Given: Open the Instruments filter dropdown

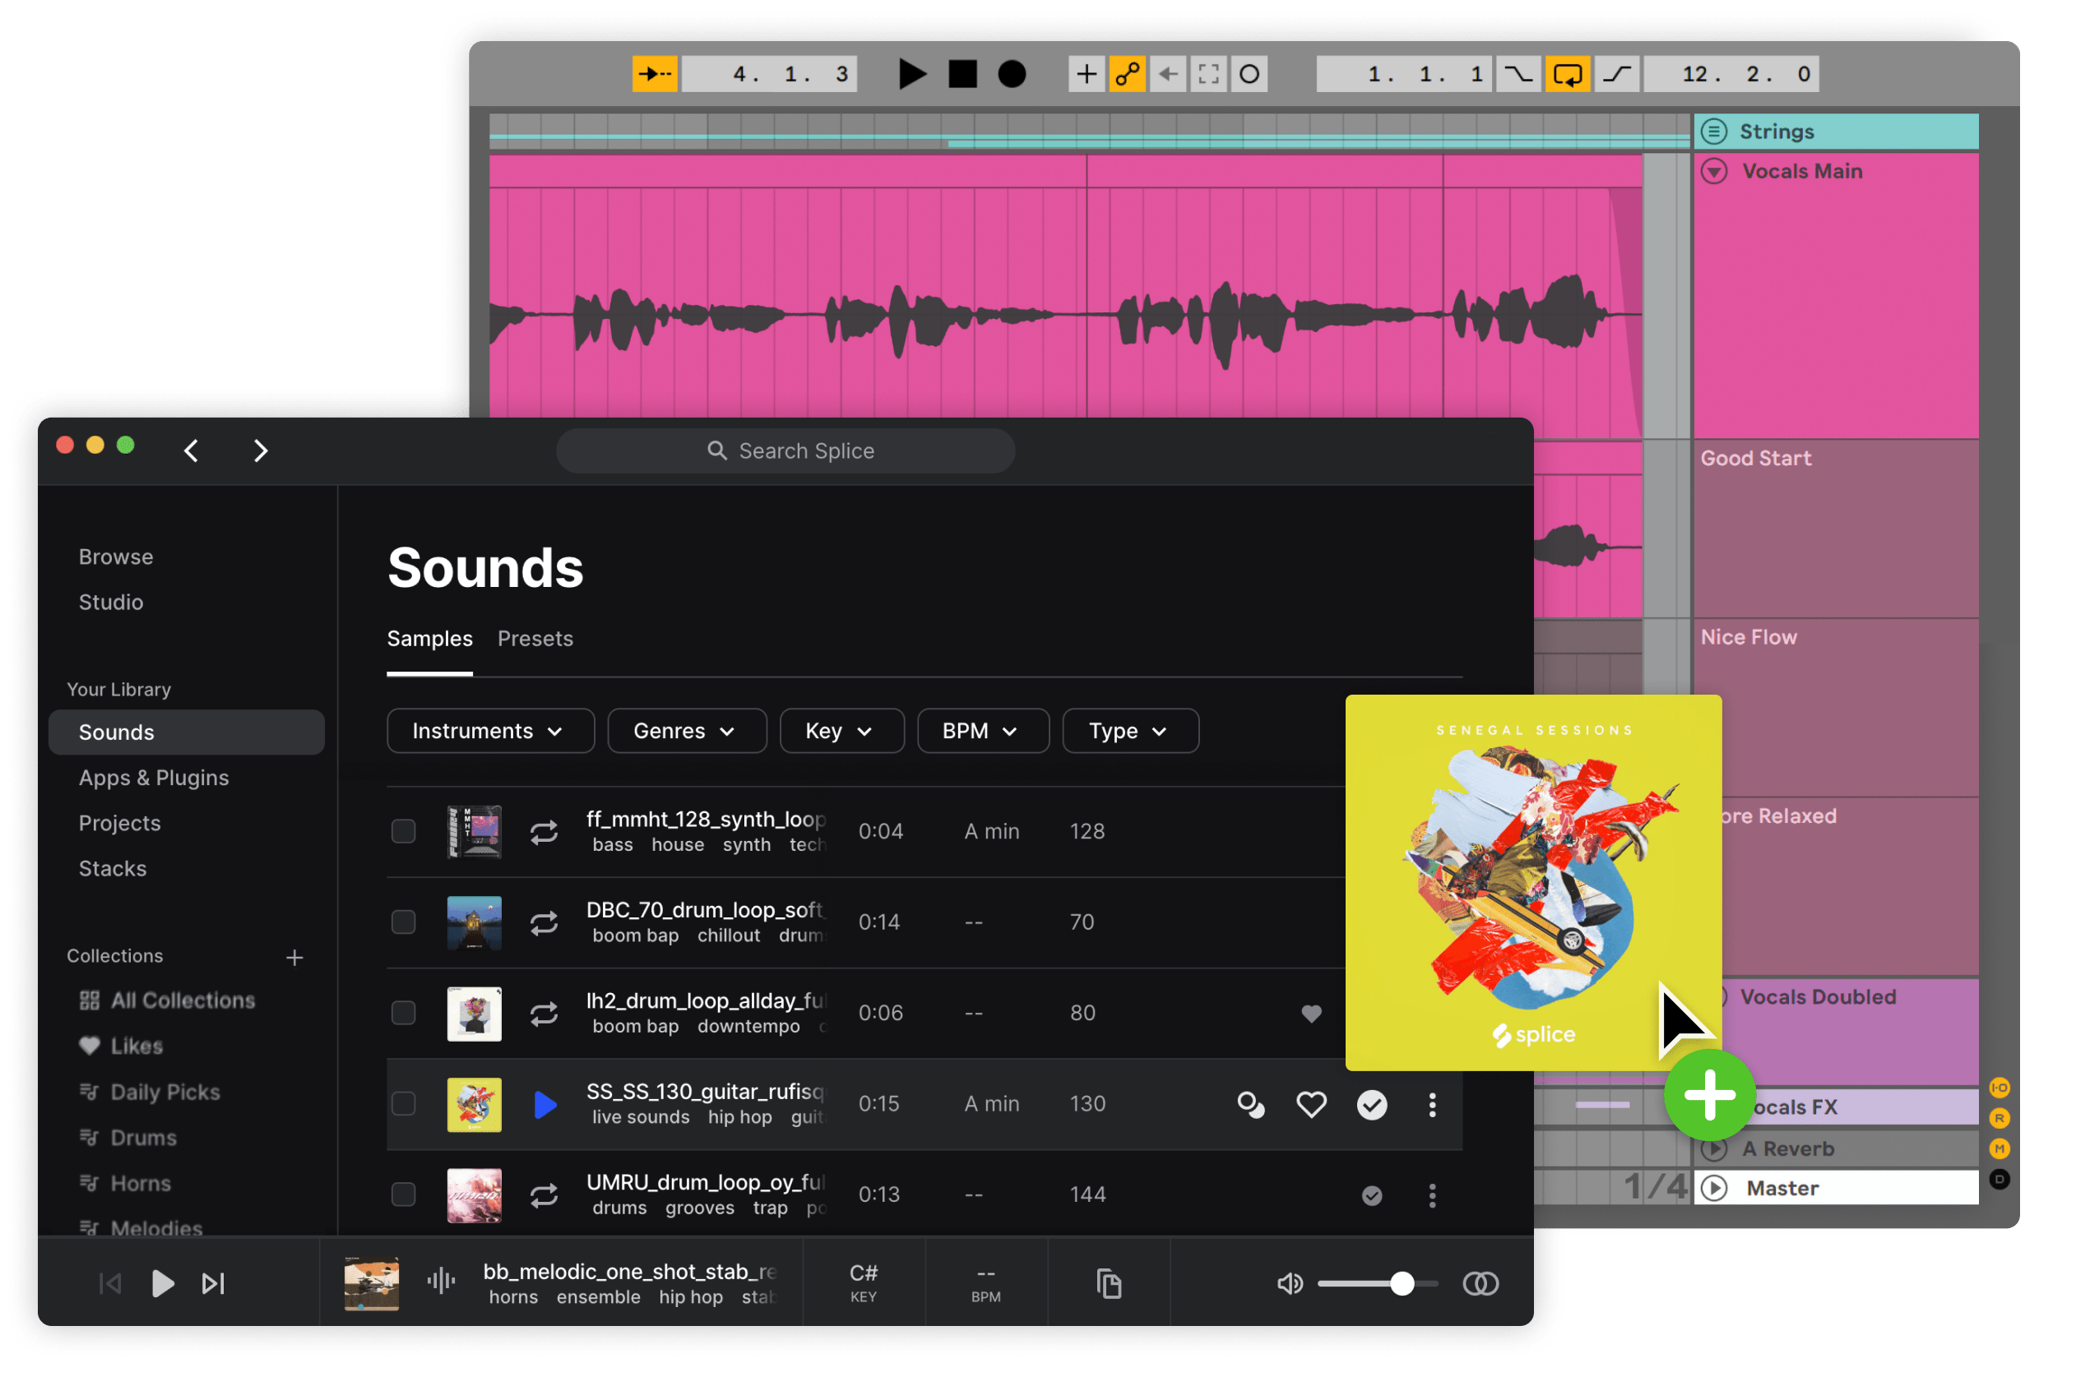Looking at the screenshot, I should (x=490, y=731).
